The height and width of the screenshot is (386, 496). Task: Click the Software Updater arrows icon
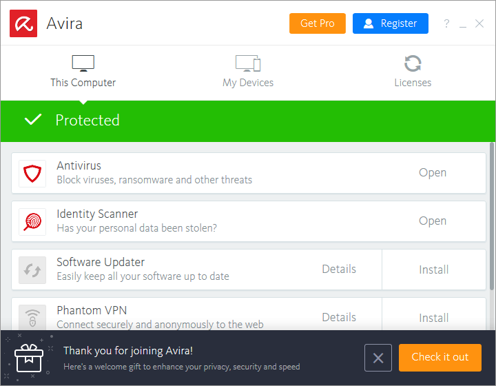pyautogui.click(x=32, y=270)
